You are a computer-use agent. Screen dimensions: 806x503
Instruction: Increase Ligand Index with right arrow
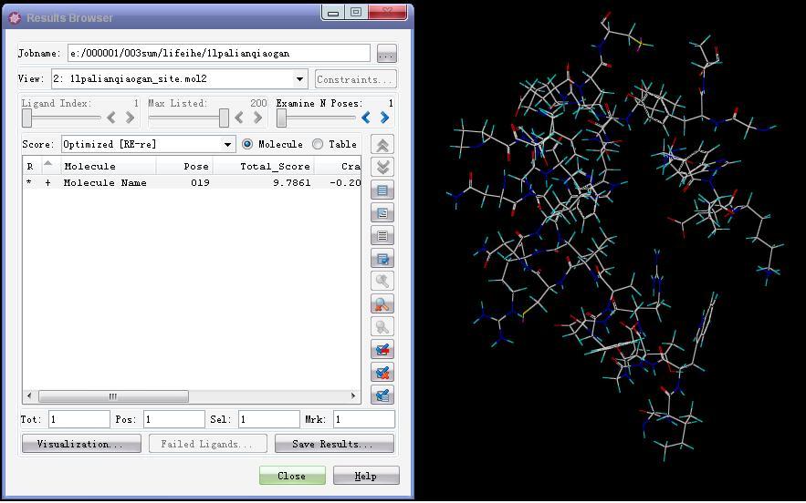point(130,118)
